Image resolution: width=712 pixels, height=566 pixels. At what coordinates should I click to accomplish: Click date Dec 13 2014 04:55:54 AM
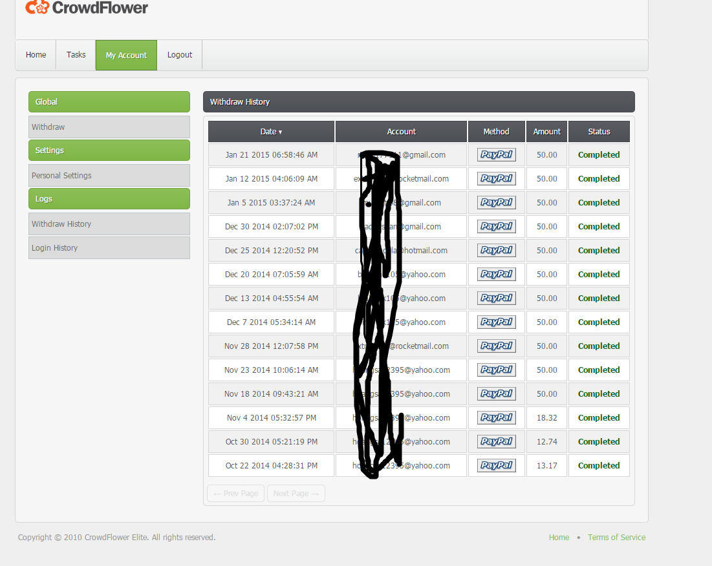click(272, 299)
